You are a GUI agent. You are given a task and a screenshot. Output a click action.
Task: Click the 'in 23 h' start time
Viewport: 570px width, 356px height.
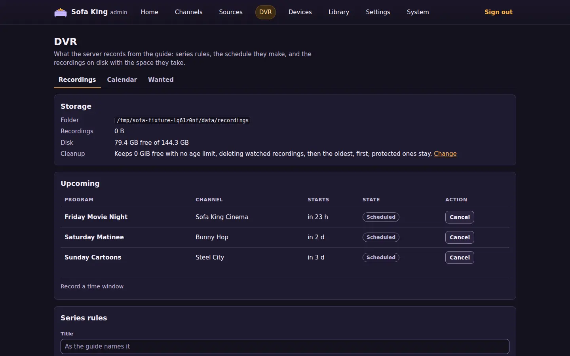point(318,217)
